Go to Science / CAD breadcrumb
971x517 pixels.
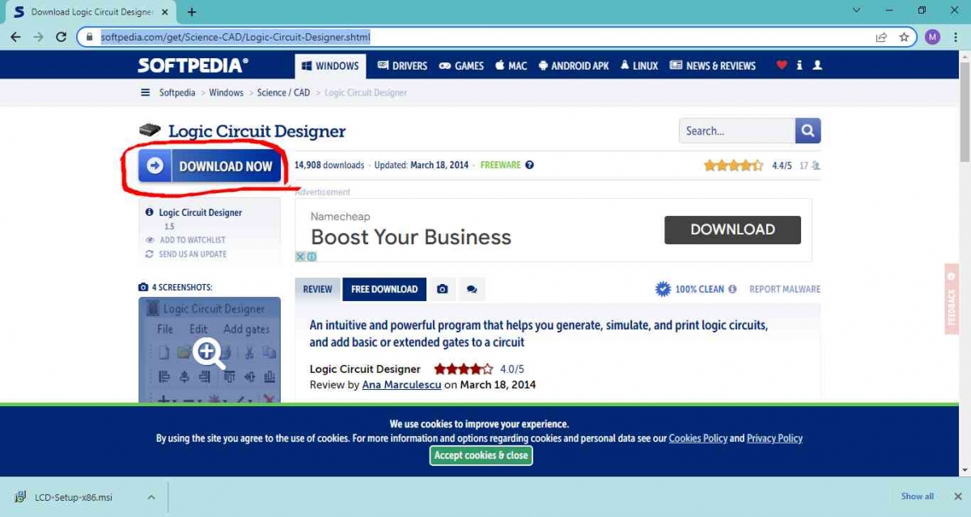(x=283, y=93)
